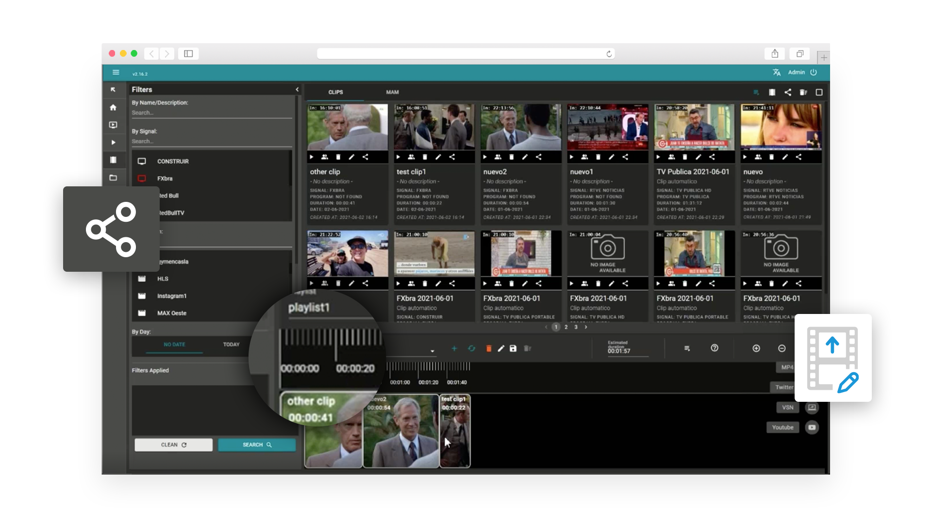This screenshot has width=932, height=527.
Task: Select HLS filter item
Action: 211,279
